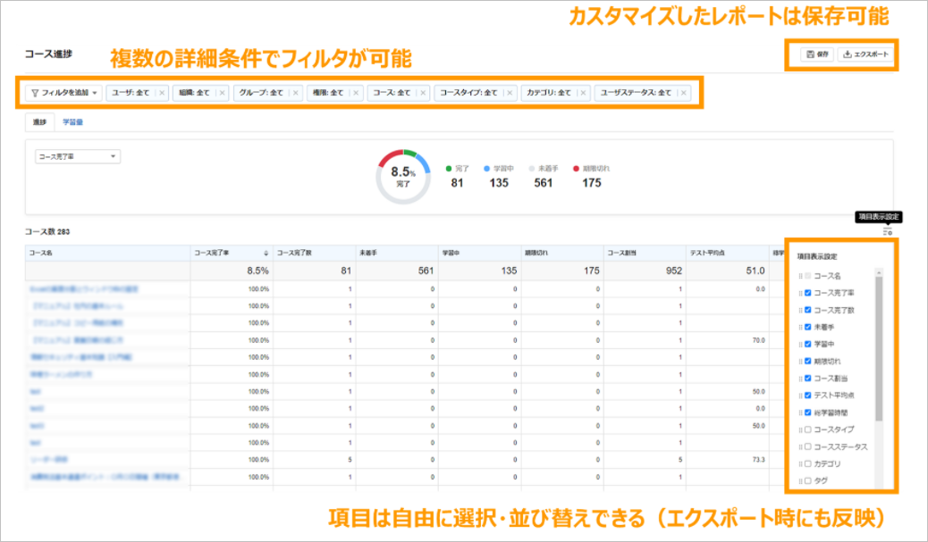Switch to the 学習量 tab
The image size is (928, 542).
pos(73,122)
